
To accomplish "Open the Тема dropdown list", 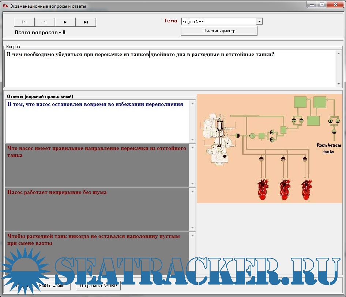I will point(259,22).
